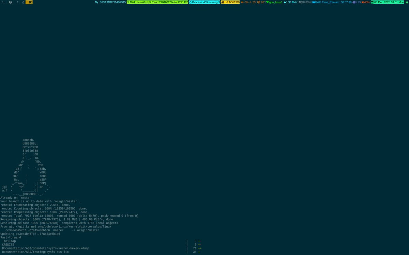
Task: Click the "Receiving objects: 100%" line
Action: click(x=58, y=219)
